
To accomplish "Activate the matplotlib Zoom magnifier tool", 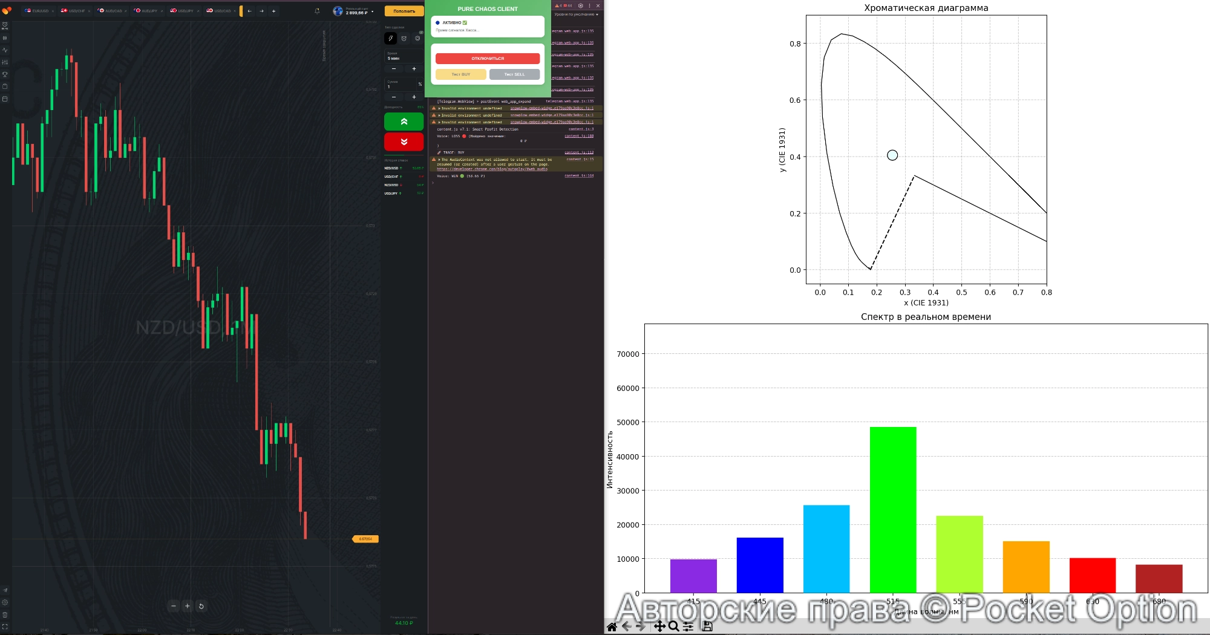I will 673,627.
